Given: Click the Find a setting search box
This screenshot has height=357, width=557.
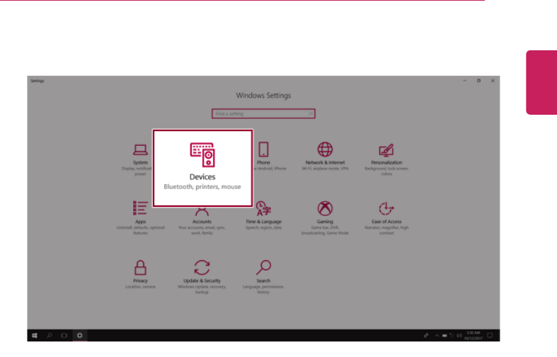Looking at the screenshot, I should (263, 114).
